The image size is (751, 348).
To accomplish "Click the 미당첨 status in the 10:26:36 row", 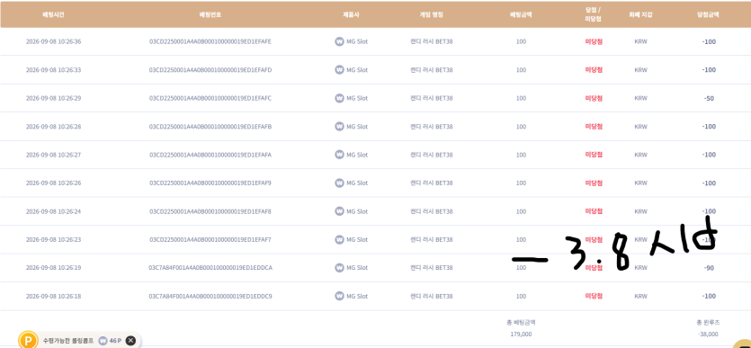I will [x=594, y=41].
